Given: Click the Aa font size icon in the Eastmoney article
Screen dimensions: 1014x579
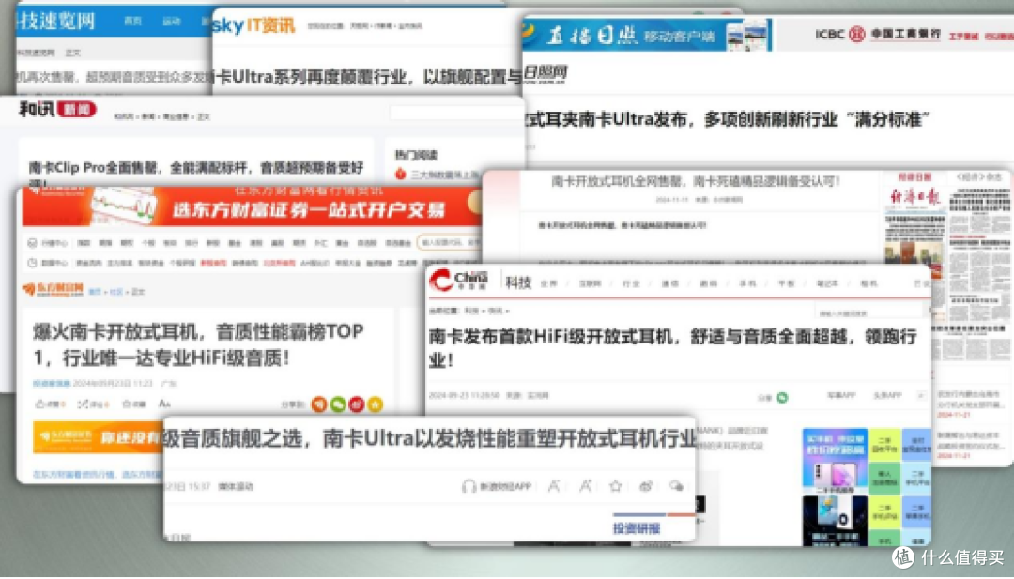Looking at the screenshot, I should coord(164,404).
